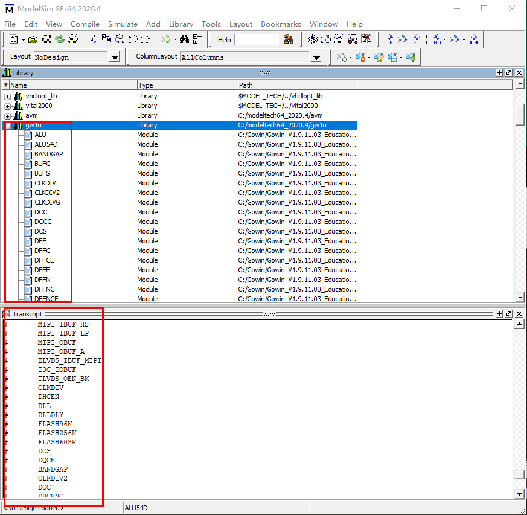Open the File menu
This screenshot has height=515, width=527.
10,24
